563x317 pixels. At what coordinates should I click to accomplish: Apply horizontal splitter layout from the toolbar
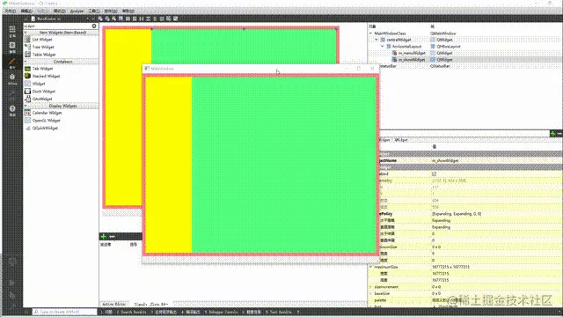pos(142,18)
